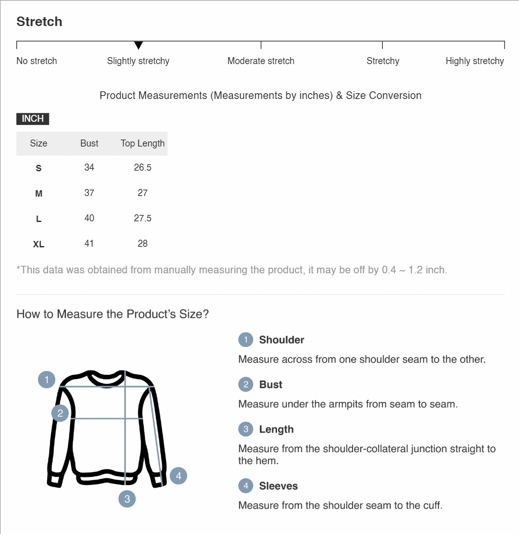Screen dimensions: 519x534
Task: Click the Top Length column header
Action: pos(142,143)
